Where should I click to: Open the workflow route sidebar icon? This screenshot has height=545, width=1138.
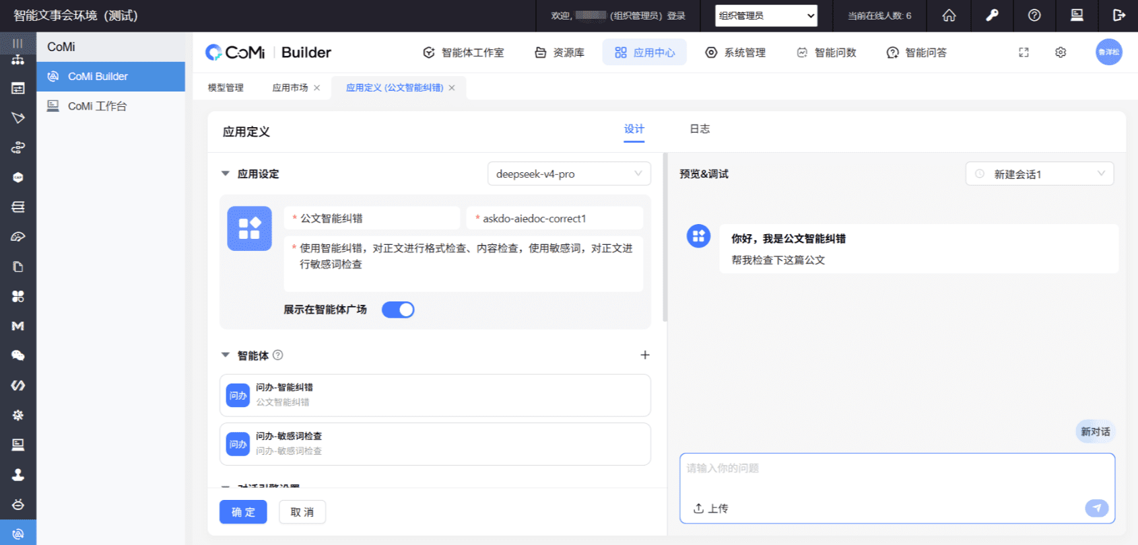[x=18, y=147]
